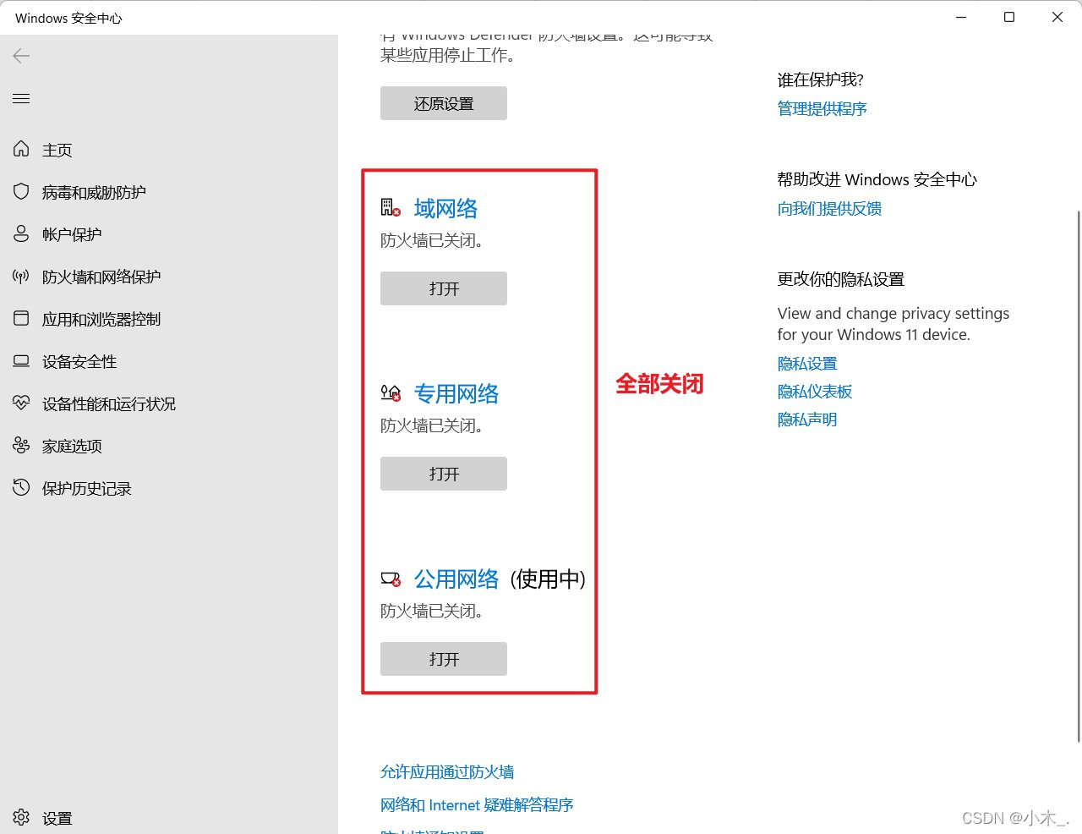Screen dimensions: 1082x834
Task: Open the 域网络 link
Action: tap(445, 208)
